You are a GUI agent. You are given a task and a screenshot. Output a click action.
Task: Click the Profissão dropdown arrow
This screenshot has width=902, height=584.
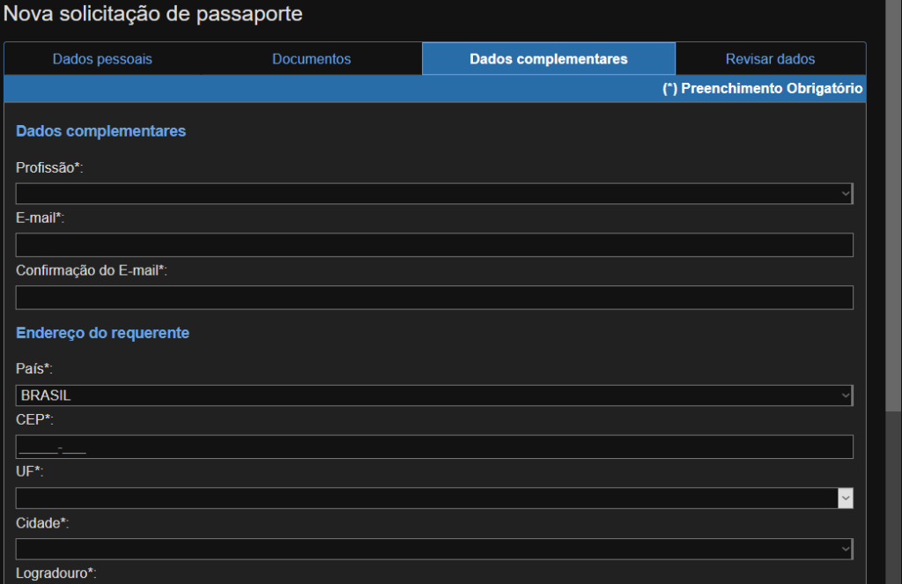coord(846,193)
